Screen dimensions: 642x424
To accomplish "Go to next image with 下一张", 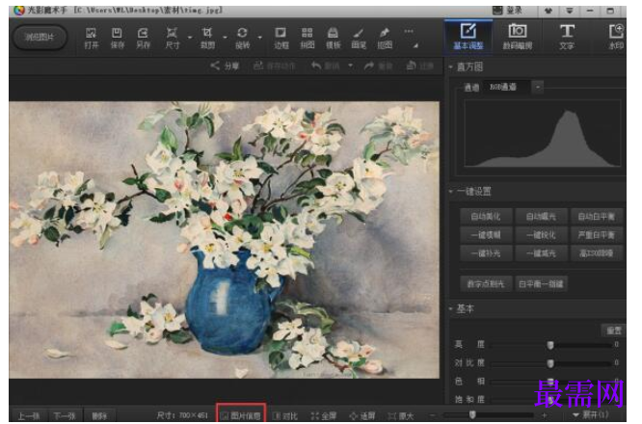I will (x=65, y=416).
